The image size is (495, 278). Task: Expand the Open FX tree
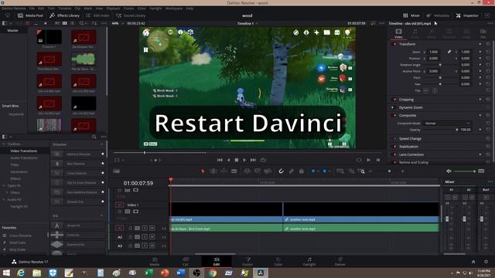pyautogui.click(x=4, y=186)
